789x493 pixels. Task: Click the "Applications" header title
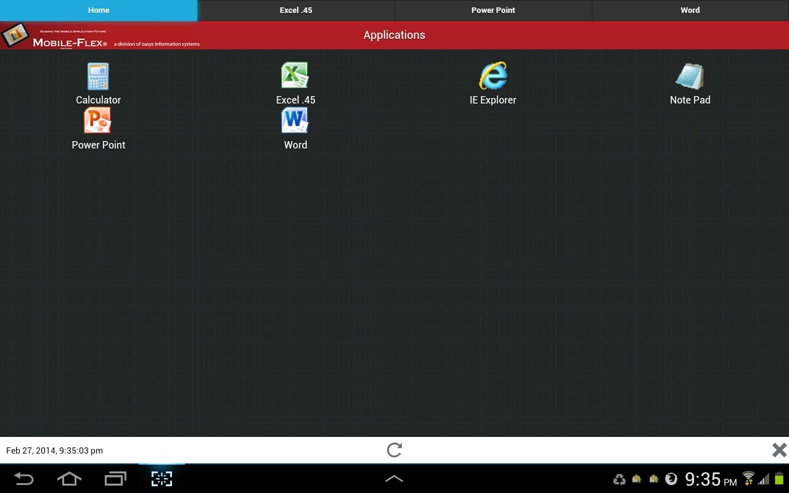394,35
